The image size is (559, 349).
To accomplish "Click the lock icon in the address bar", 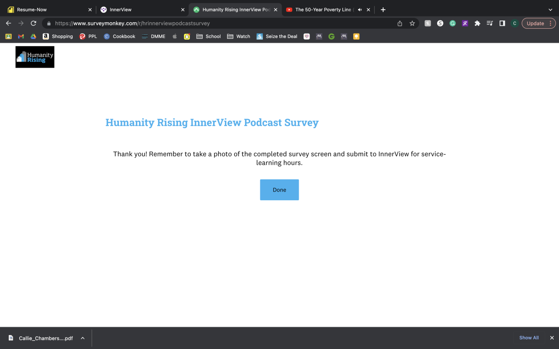I will click(x=49, y=24).
